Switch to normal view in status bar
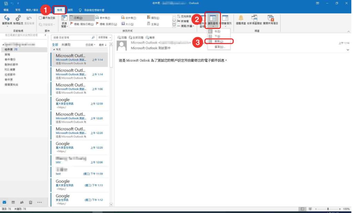Viewport: 353px width, 213px height. [x=302, y=209]
